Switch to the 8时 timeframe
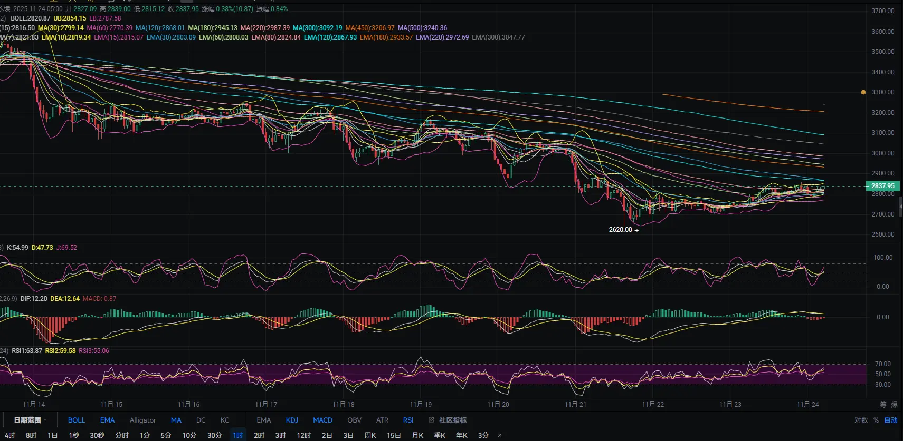The width and height of the screenshot is (903, 441). coord(31,435)
